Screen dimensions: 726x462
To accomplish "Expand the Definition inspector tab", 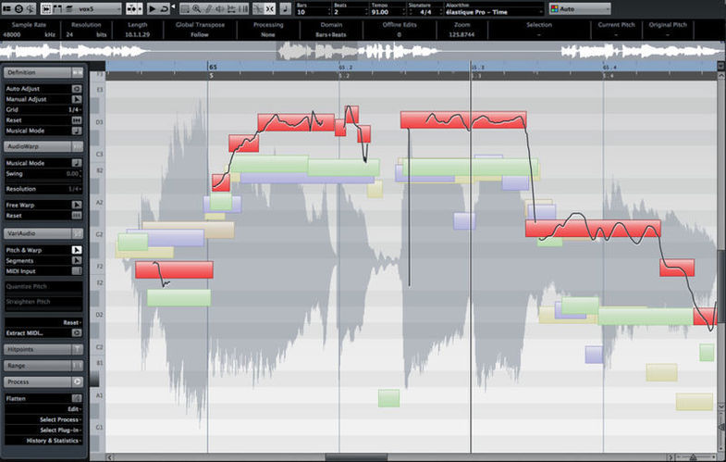I will 43,72.
